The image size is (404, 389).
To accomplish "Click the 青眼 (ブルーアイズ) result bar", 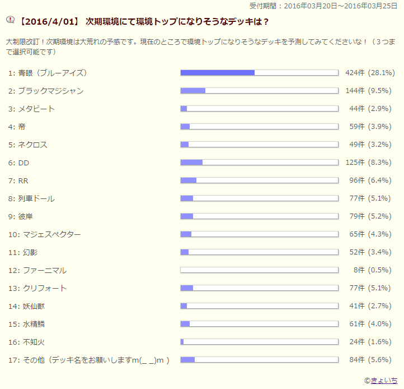I will pyautogui.click(x=259, y=73).
